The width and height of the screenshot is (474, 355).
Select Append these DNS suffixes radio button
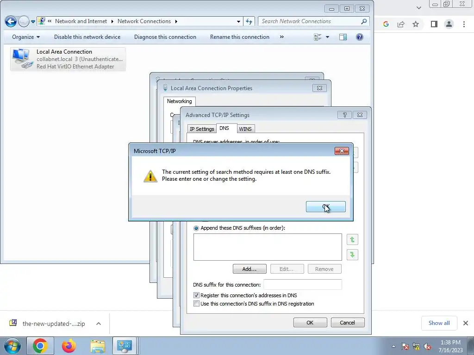tap(196, 228)
